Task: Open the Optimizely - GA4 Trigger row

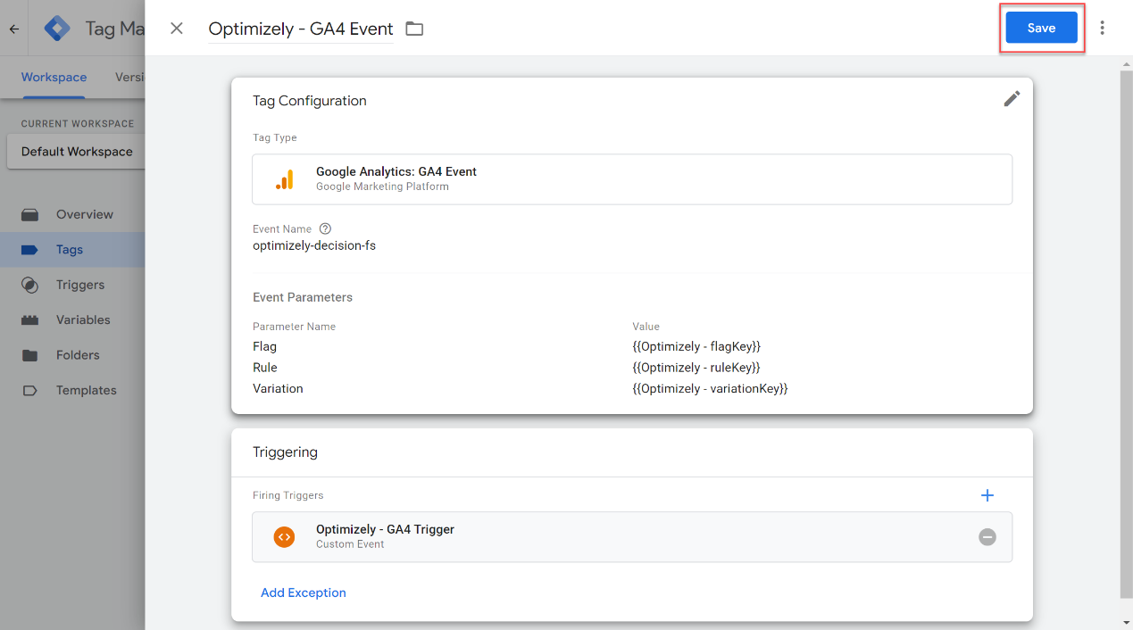Action: click(632, 537)
